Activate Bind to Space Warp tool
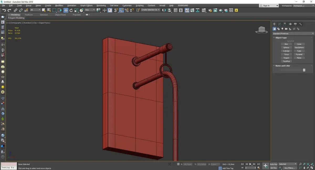This screenshot has height=170, width=315. (26, 10)
